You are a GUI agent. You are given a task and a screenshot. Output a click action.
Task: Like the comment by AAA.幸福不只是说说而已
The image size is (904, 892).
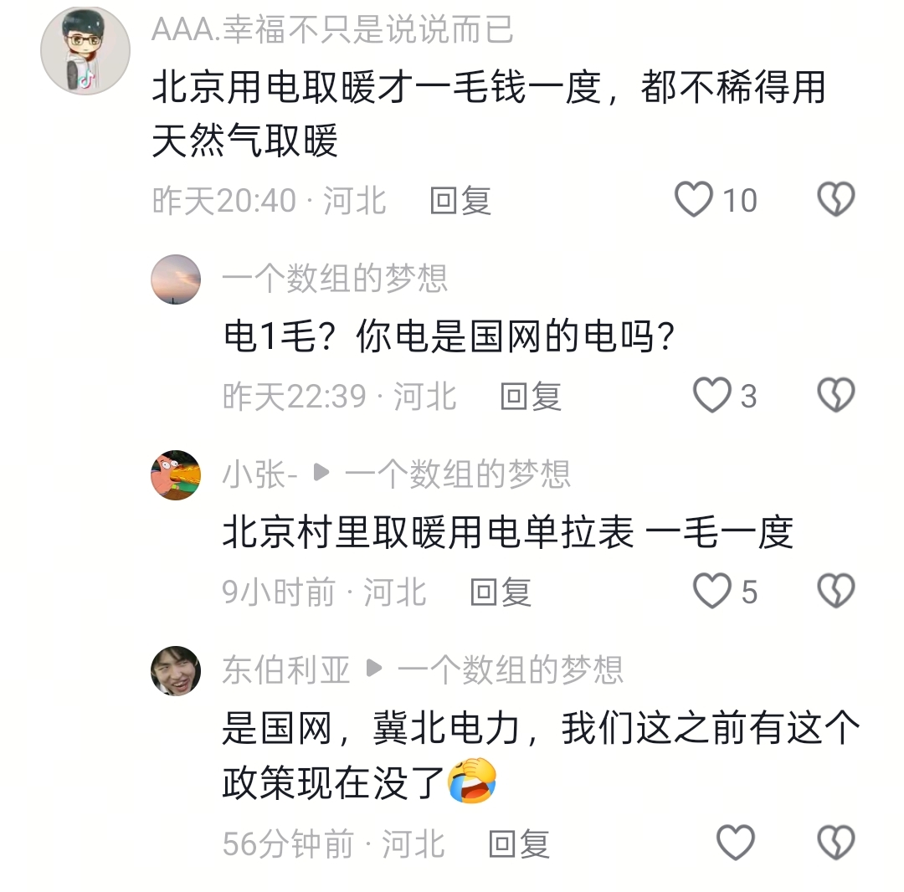coord(694,200)
